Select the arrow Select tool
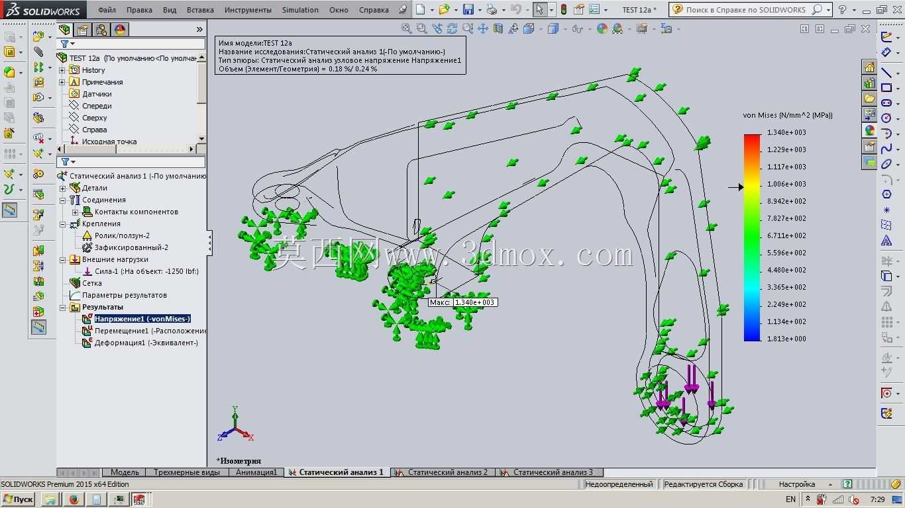905x508 pixels. click(x=540, y=10)
